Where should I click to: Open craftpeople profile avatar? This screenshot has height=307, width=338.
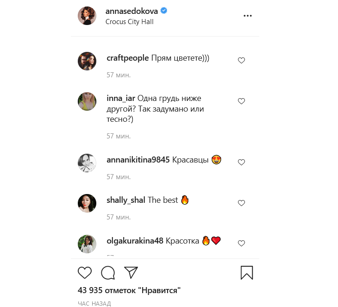tap(87, 61)
